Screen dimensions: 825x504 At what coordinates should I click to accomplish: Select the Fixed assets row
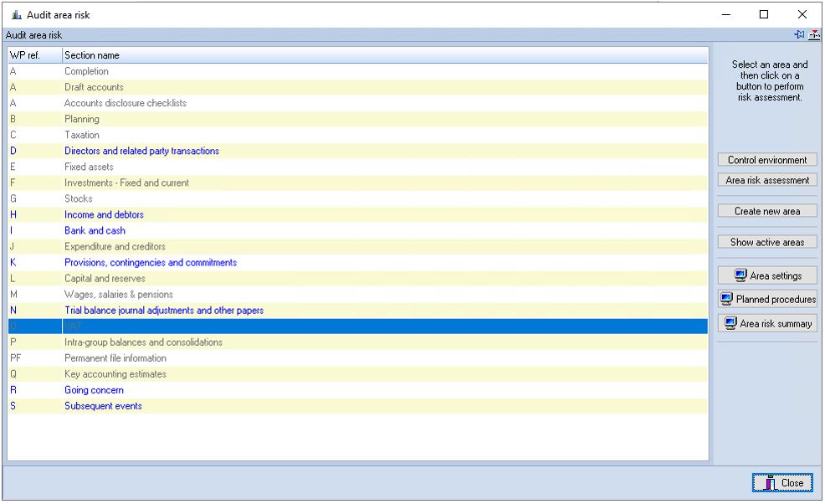[x=358, y=167]
